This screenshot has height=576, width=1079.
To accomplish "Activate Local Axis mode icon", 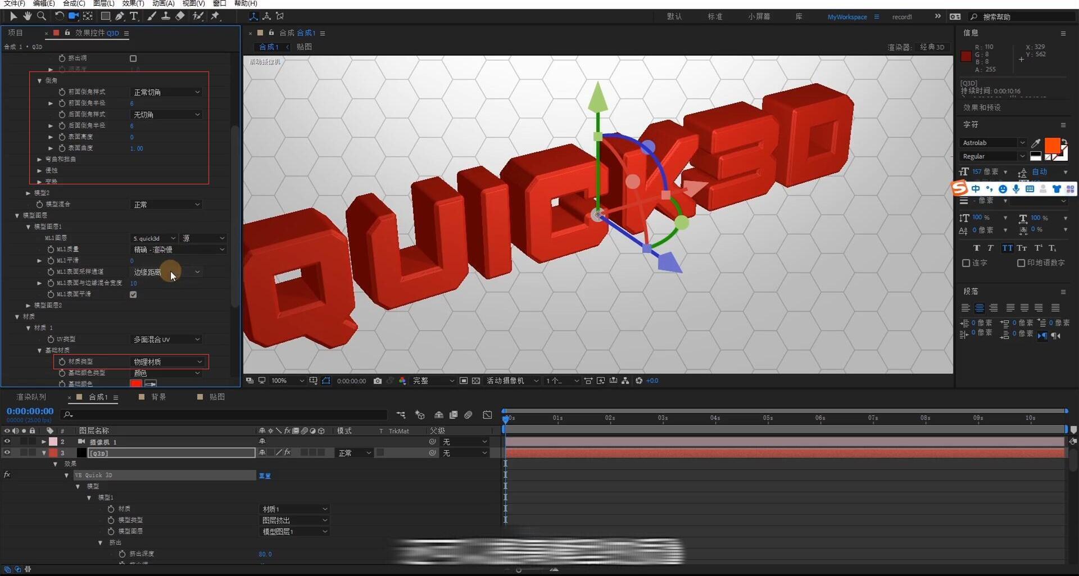I will tap(253, 16).
